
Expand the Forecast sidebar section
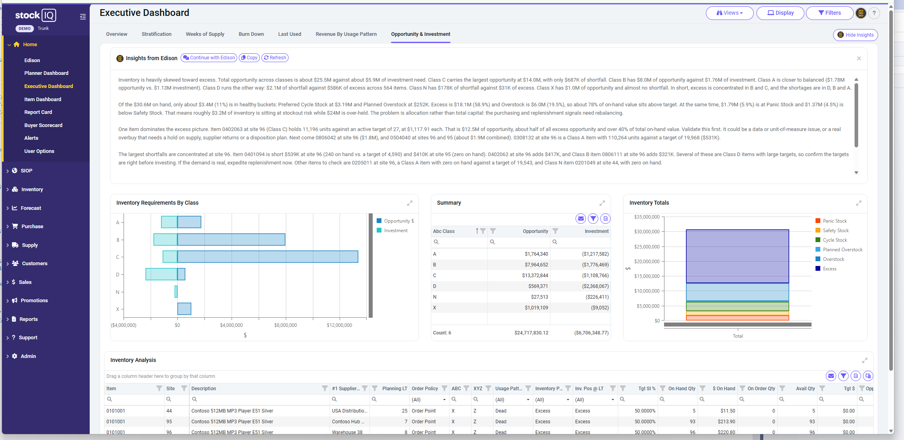(x=31, y=208)
